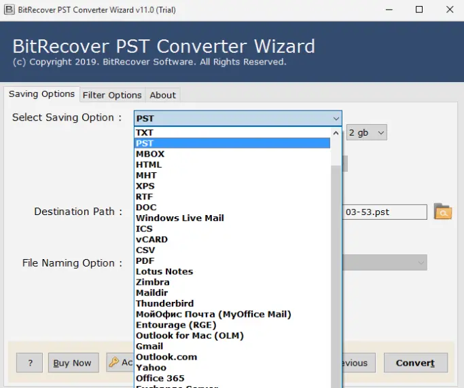The width and height of the screenshot is (464, 388).
Task: Pick Thunderbird from the dropdown list
Action: tap(164, 303)
